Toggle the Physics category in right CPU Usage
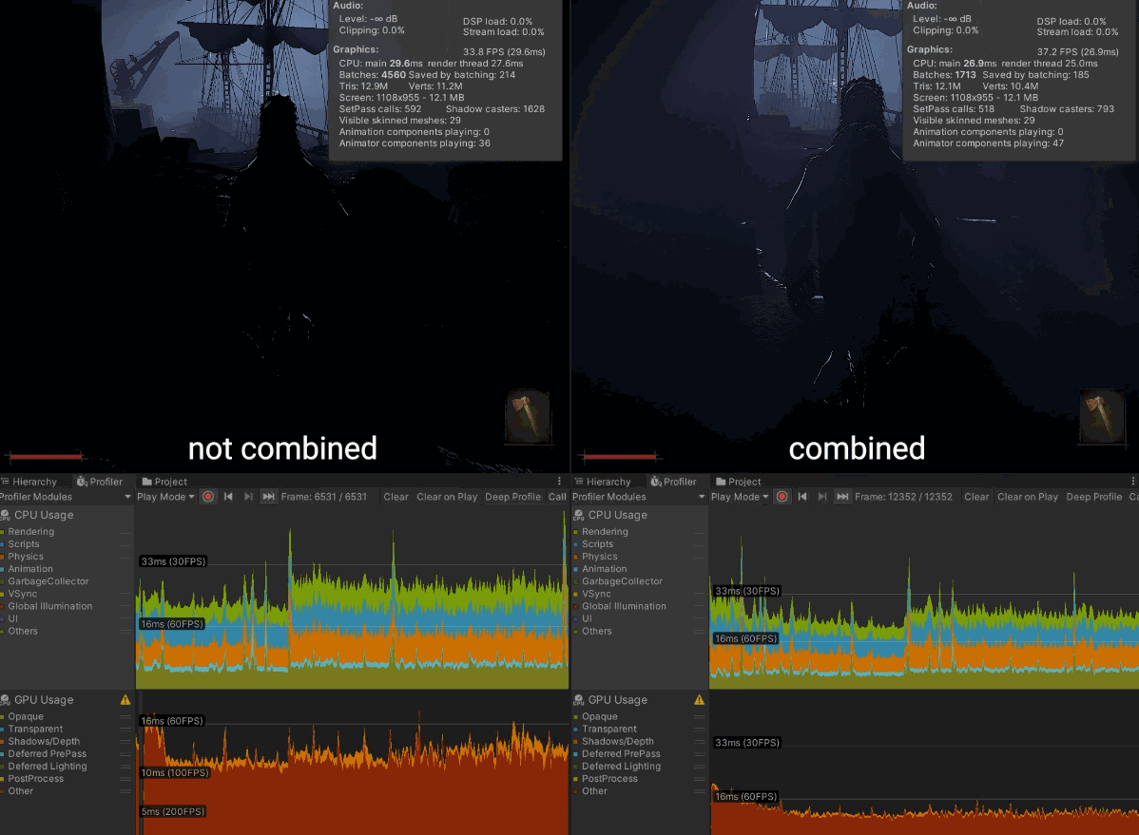 coord(599,557)
